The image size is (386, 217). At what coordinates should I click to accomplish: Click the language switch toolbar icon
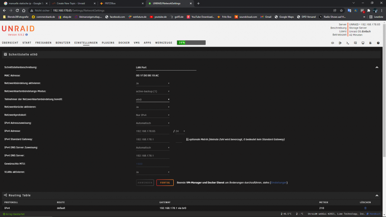(x=333, y=43)
